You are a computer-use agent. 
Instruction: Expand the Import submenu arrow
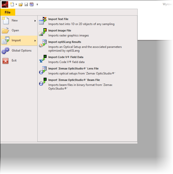pos(35,41)
